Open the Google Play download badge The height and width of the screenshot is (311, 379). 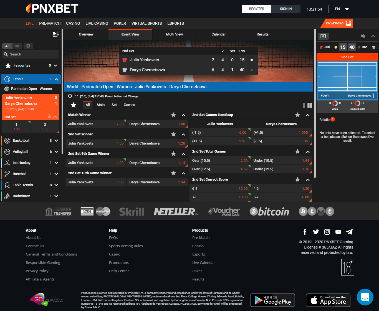(273, 300)
